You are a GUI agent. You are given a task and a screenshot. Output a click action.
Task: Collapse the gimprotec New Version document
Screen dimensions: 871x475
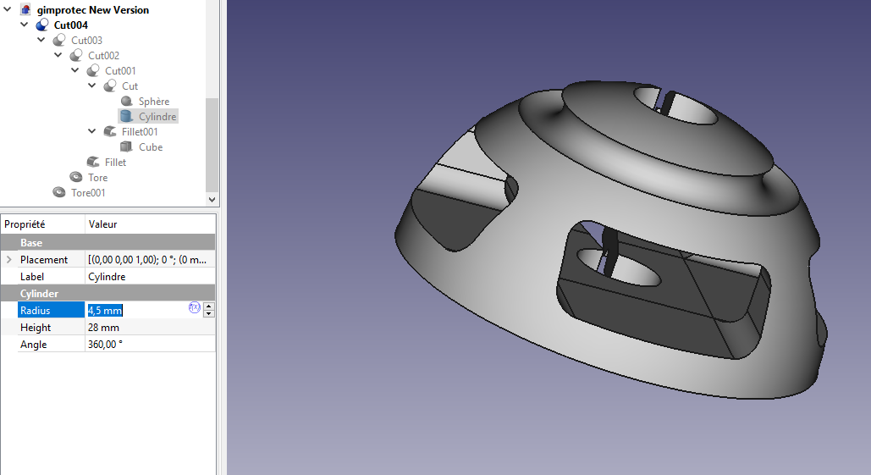pos(8,10)
